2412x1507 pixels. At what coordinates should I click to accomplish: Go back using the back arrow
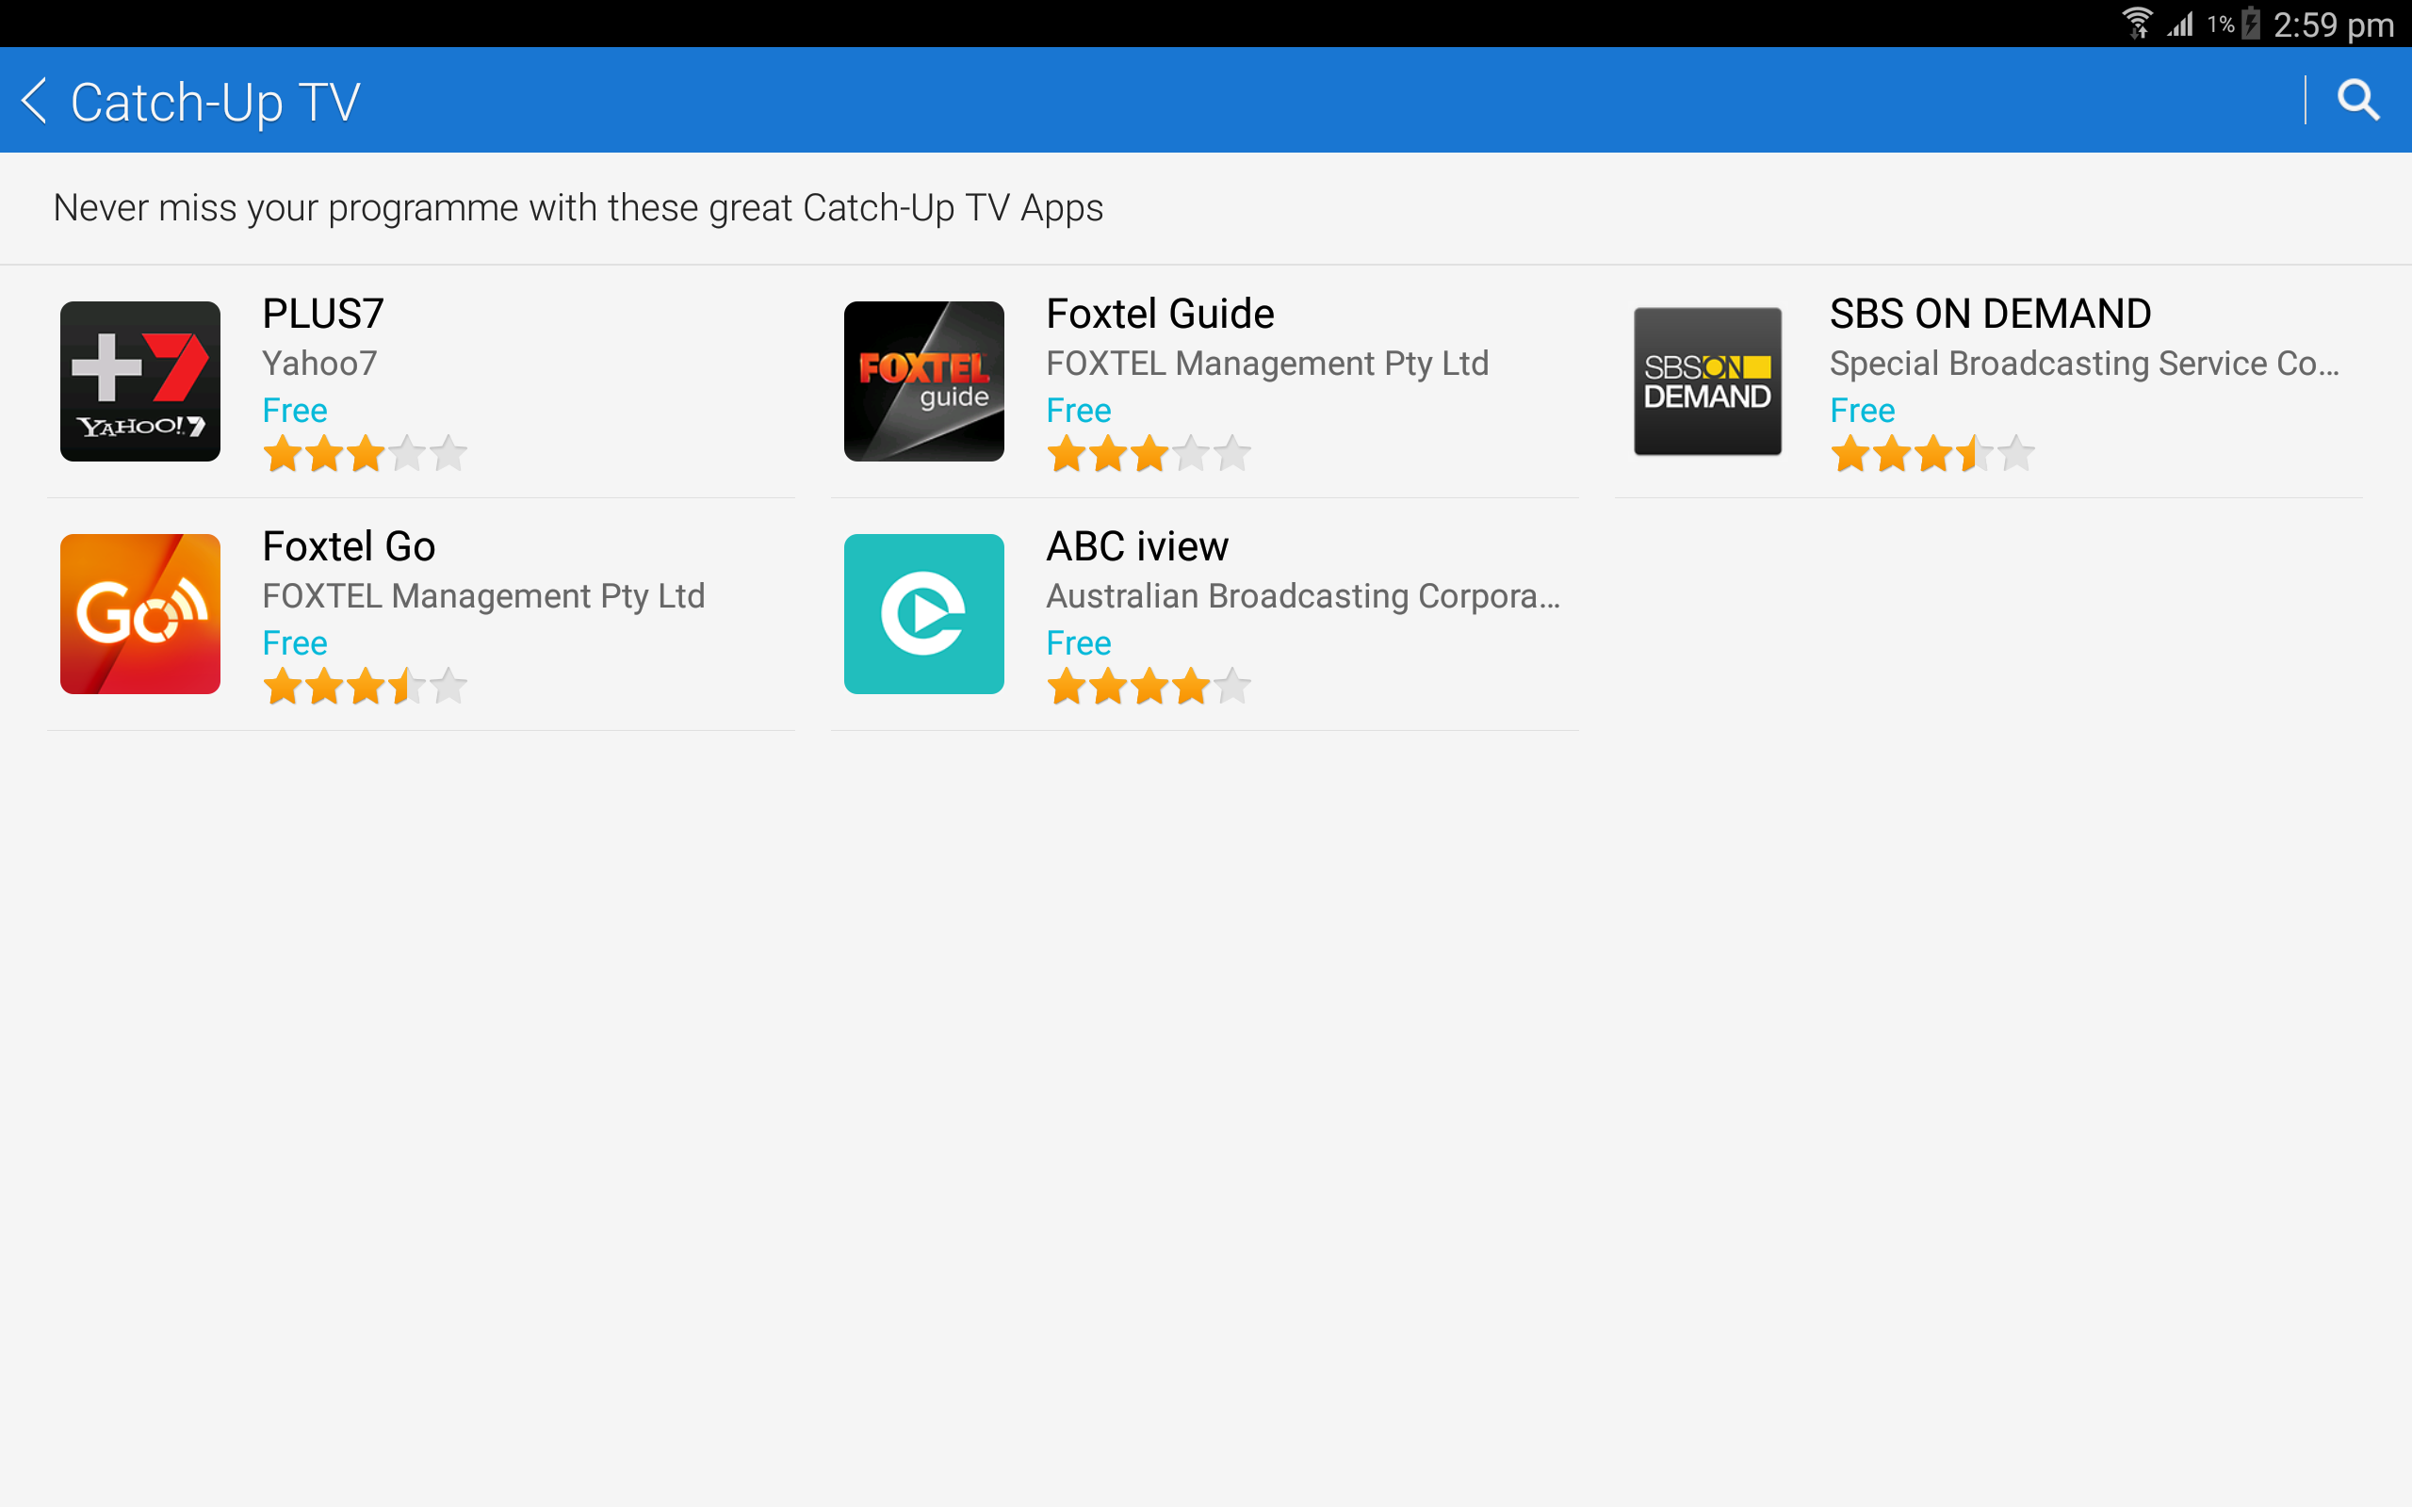[35, 101]
